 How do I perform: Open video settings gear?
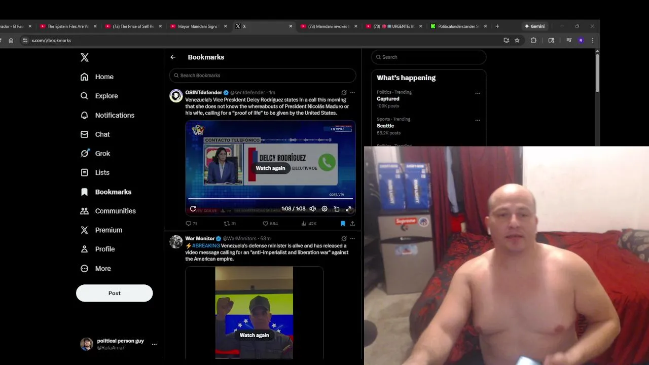tap(324, 209)
